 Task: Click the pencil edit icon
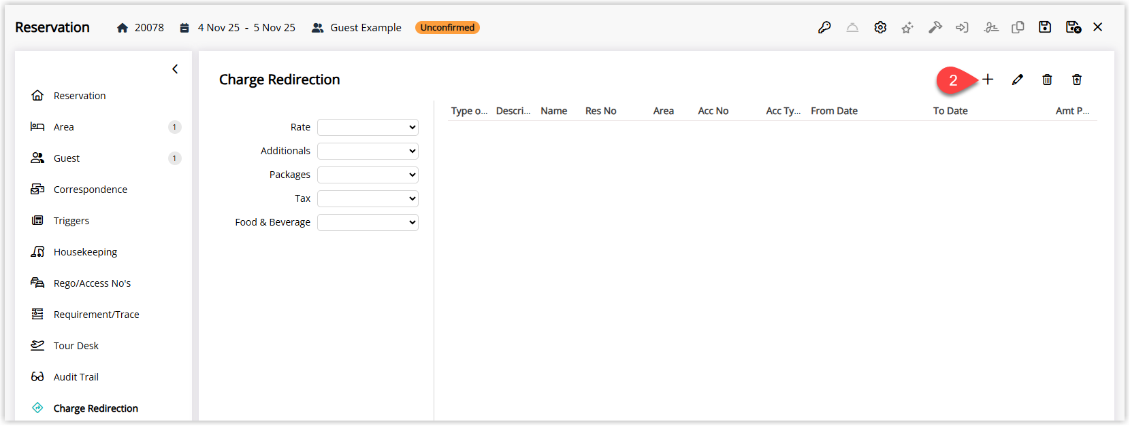pos(1018,79)
